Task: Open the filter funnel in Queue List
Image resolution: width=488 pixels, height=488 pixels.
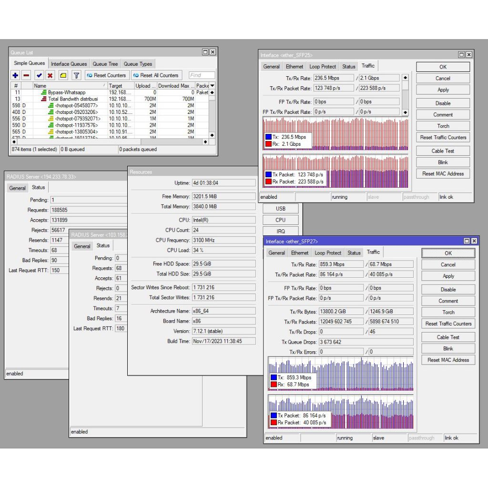Action: [76, 75]
